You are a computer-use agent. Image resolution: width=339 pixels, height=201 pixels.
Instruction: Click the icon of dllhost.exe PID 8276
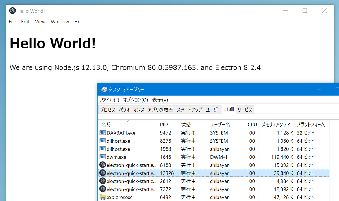pos(103,141)
